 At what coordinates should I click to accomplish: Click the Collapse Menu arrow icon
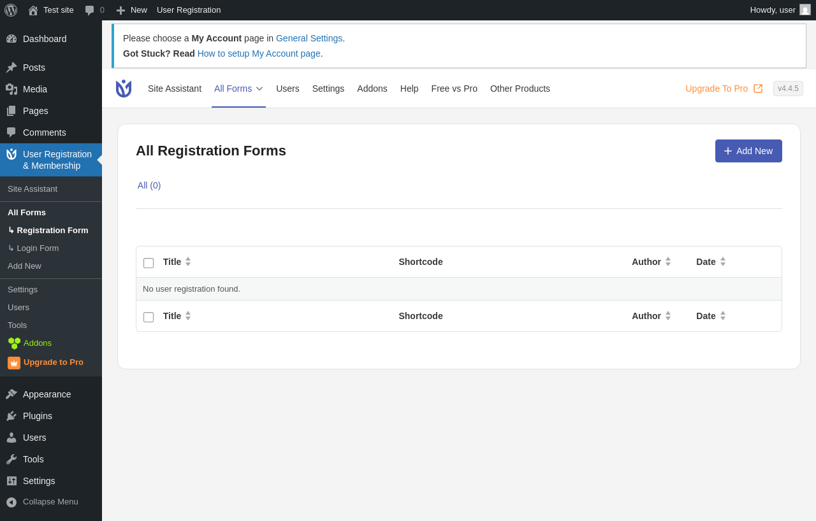[11, 502]
